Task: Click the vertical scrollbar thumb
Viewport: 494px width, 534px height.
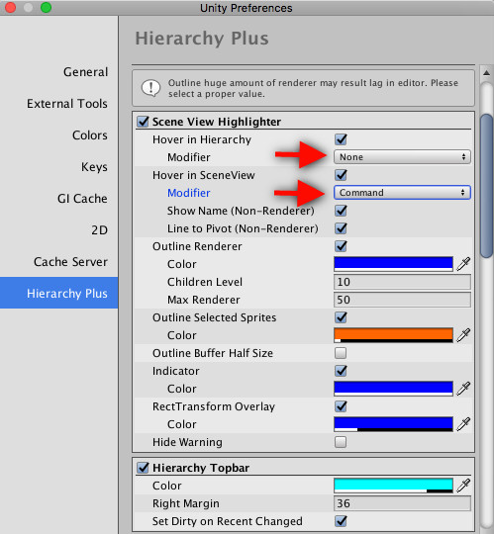Action: [x=486, y=186]
